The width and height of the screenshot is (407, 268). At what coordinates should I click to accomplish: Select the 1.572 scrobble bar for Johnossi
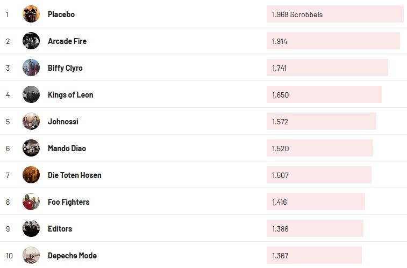click(x=321, y=122)
